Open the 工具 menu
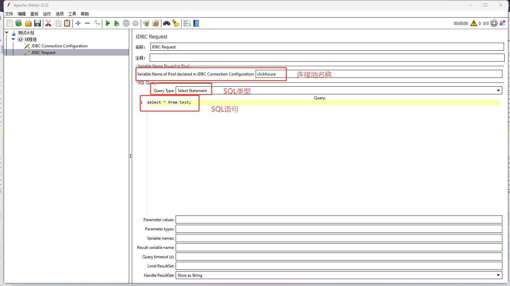 72,14
